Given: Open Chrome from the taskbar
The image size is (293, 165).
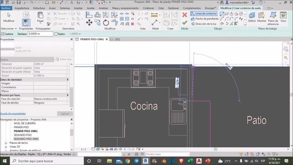Looking at the screenshot, I should click(x=128, y=161).
